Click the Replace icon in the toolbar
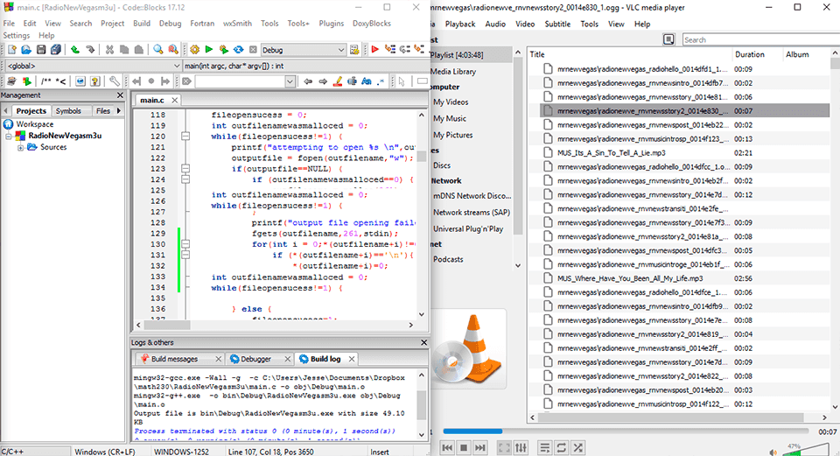Viewport: 840px width, 456px height. (173, 50)
